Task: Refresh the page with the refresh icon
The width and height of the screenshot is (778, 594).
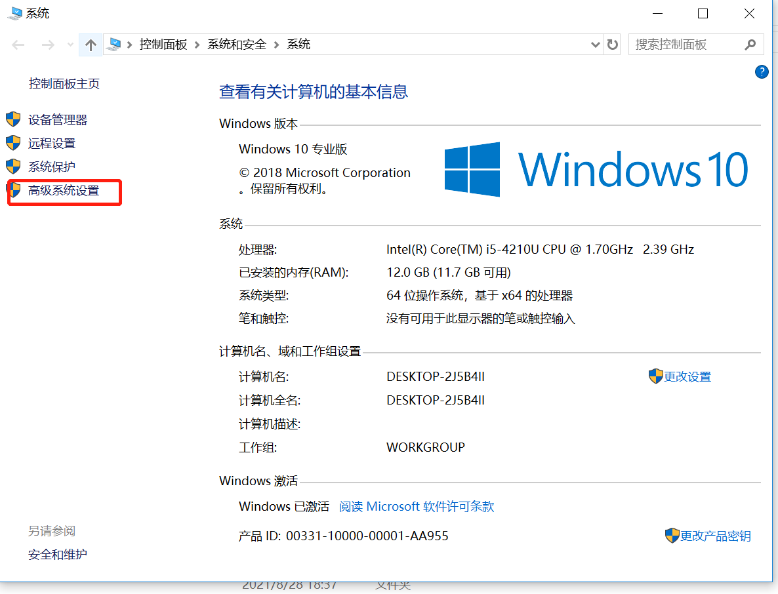Action: [x=613, y=45]
